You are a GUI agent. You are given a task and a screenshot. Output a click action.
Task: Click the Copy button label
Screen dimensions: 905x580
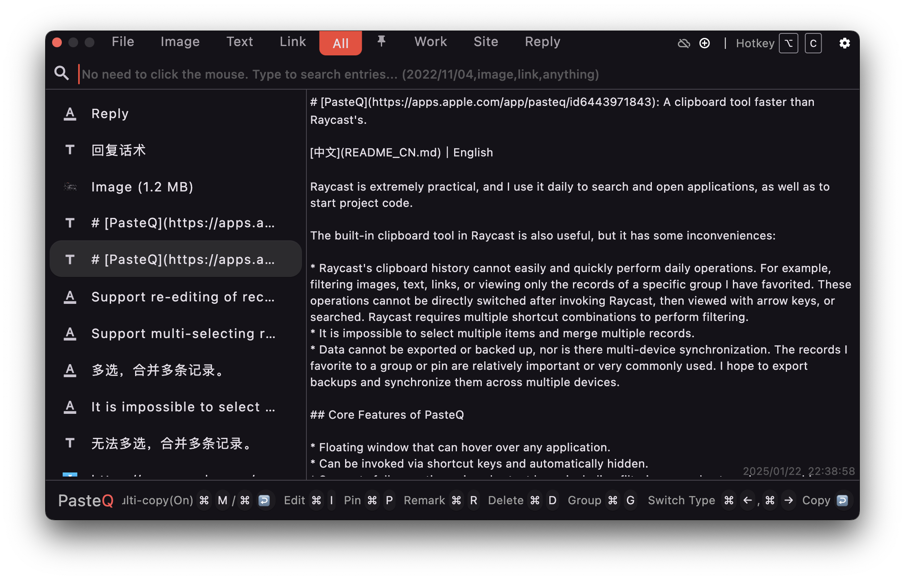coord(816,500)
